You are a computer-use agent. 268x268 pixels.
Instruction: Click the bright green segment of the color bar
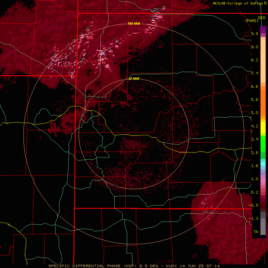(263, 144)
